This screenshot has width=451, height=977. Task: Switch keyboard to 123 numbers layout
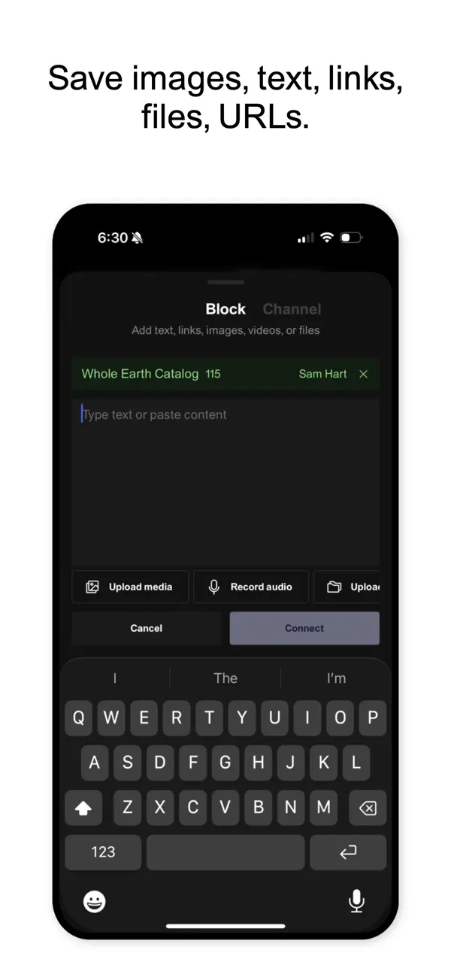pyautogui.click(x=103, y=852)
